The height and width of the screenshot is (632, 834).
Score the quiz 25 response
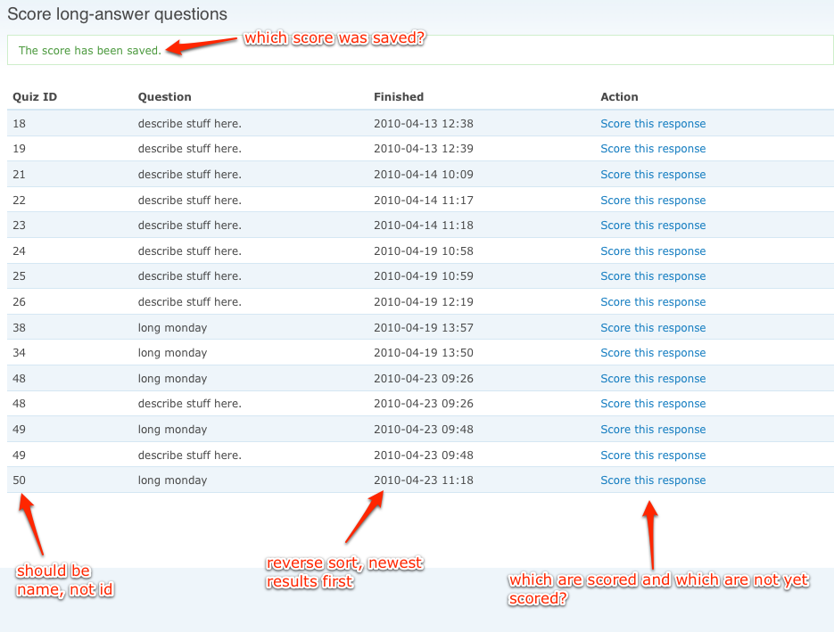pyautogui.click(x=653, y=276)
